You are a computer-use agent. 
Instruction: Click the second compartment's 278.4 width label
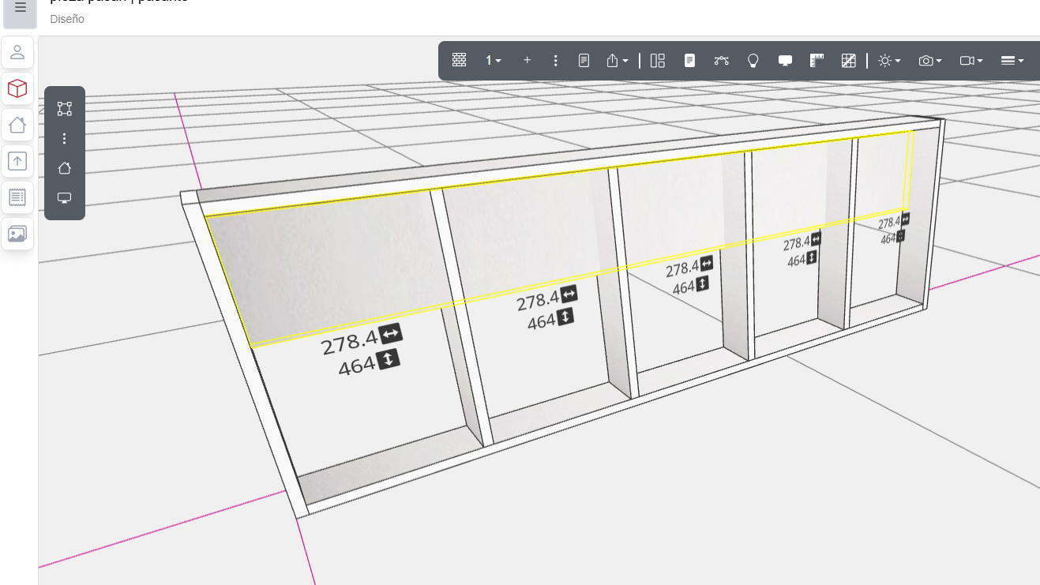(546, 298)
